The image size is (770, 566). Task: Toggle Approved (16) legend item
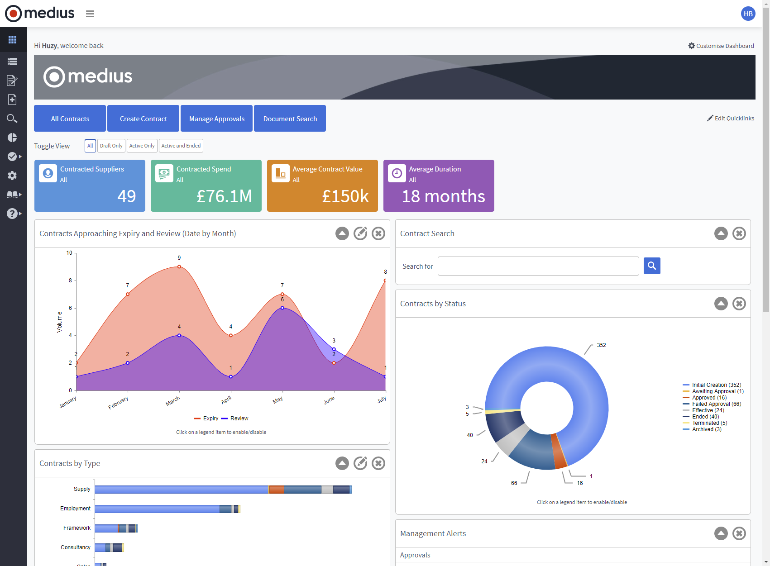(705, 398)
